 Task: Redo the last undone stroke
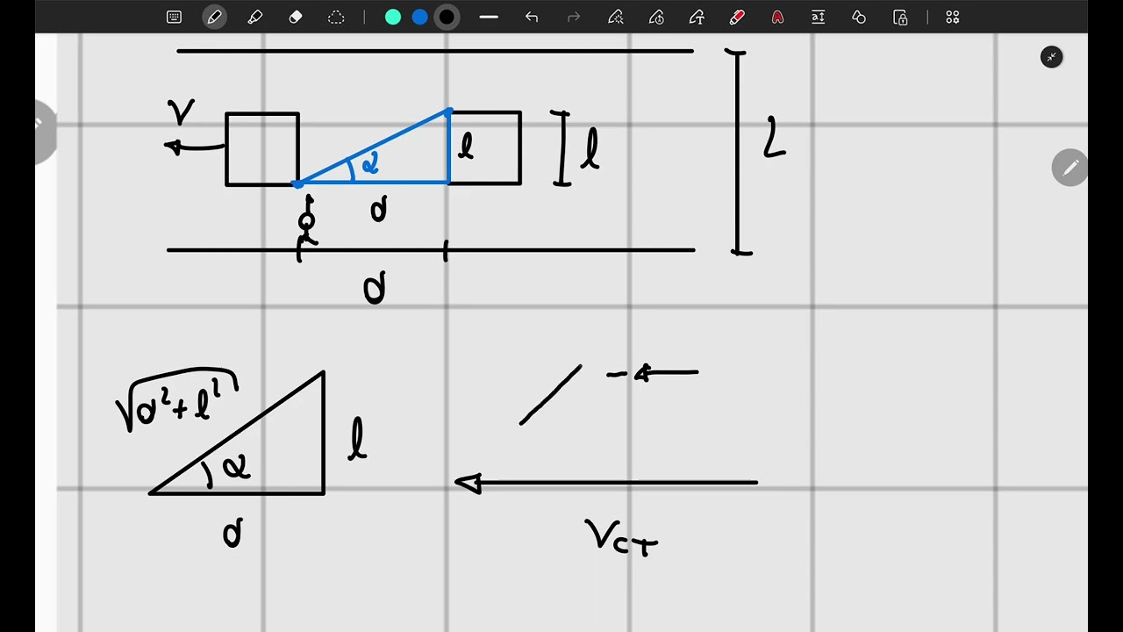[574, 17]
